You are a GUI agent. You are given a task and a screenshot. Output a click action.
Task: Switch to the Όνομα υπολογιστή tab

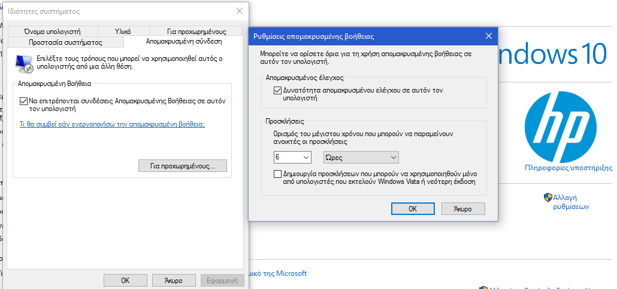click(x=52, y=32)
